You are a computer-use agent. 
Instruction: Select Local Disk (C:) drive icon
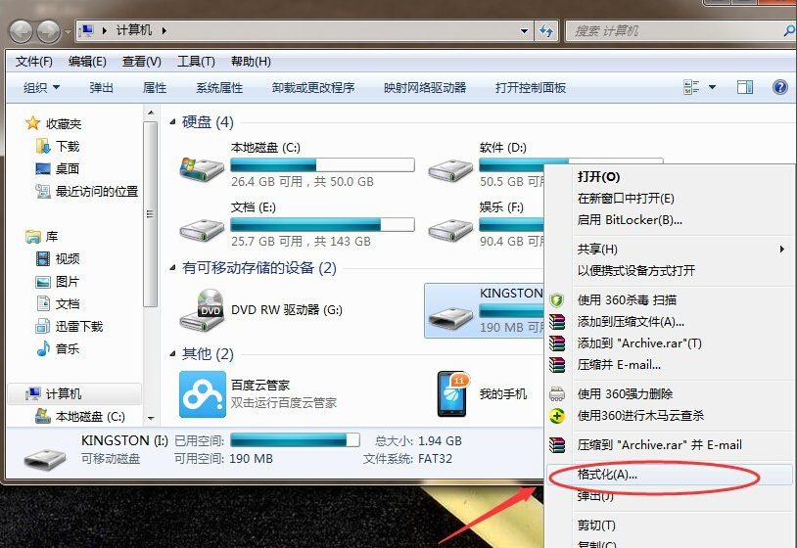203,166
